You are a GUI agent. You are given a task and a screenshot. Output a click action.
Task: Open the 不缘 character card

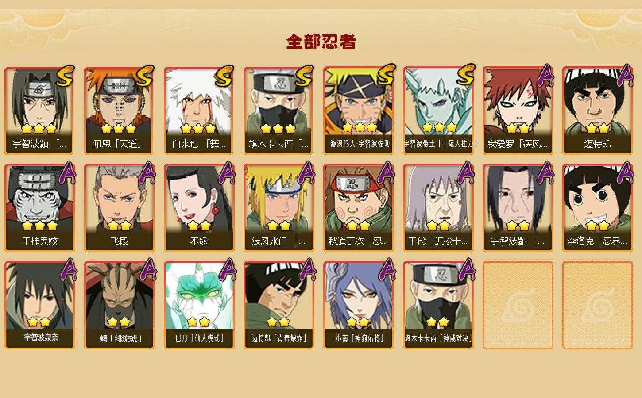tap(199, 208)
